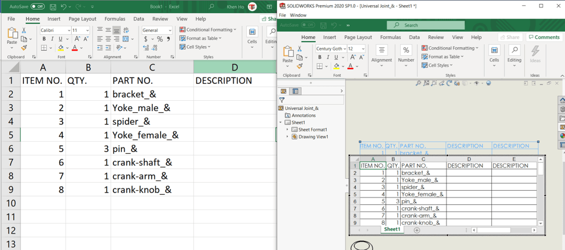
Task: Click the fill color bucket in Book1 Excel
Action: pyautogui.click(x=61, y=47)
